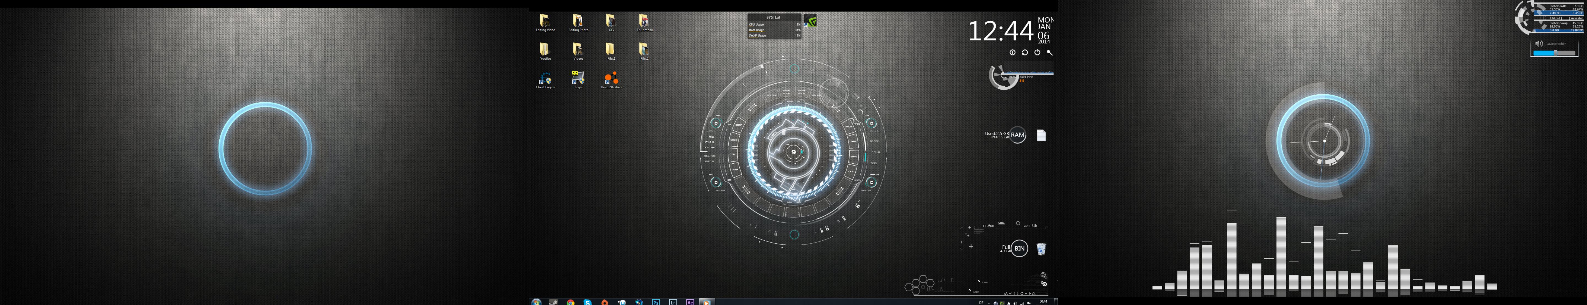Open Google Chrome from the taskbar
The image size is (1587, 305).
point(570,302)
